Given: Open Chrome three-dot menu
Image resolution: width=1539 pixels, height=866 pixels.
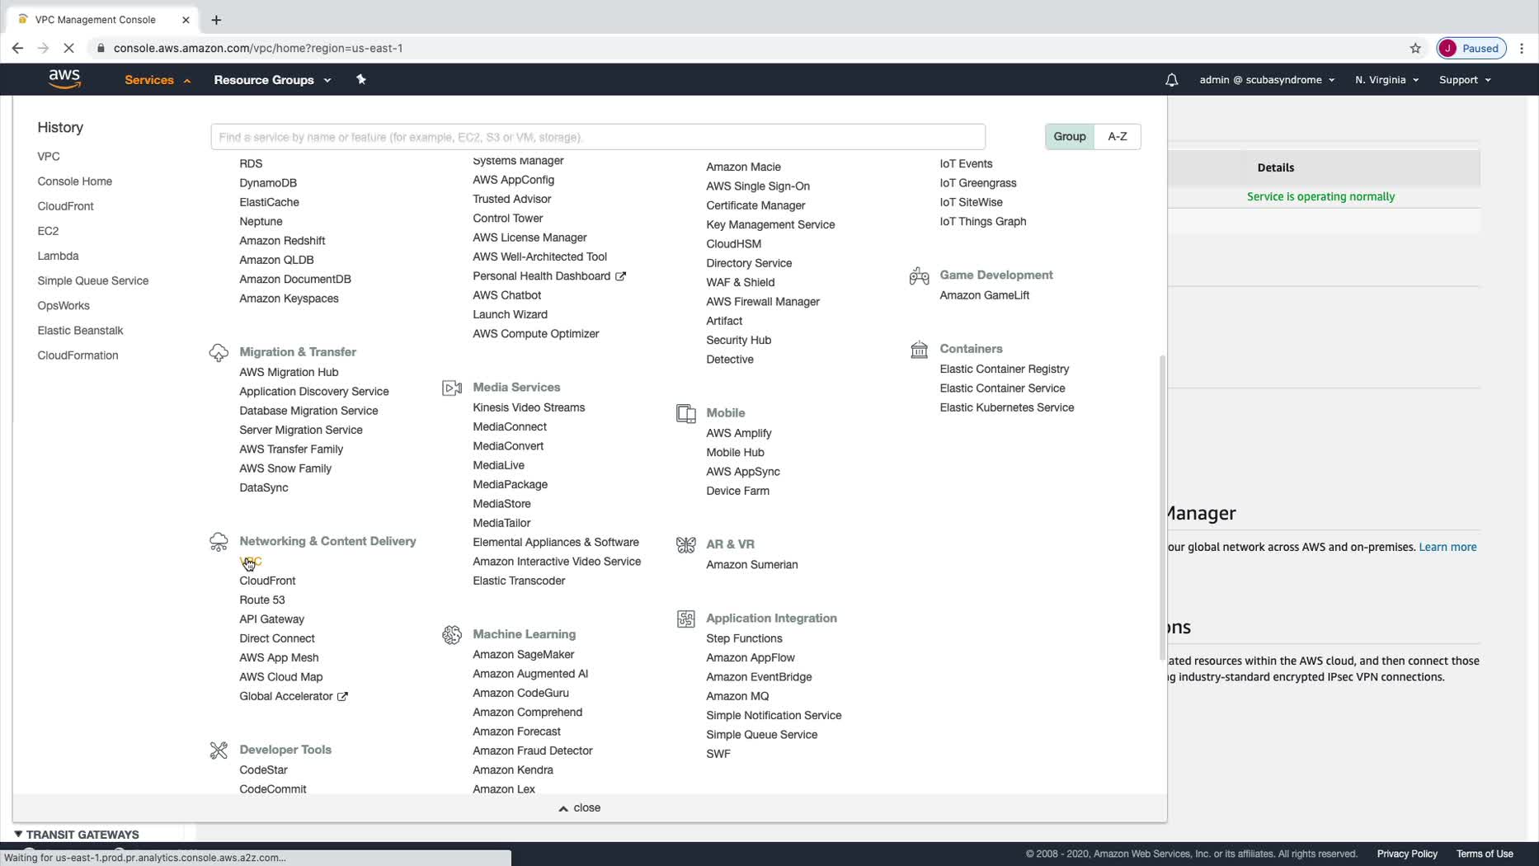Looking at the screenshot, I should (1522, 48).
